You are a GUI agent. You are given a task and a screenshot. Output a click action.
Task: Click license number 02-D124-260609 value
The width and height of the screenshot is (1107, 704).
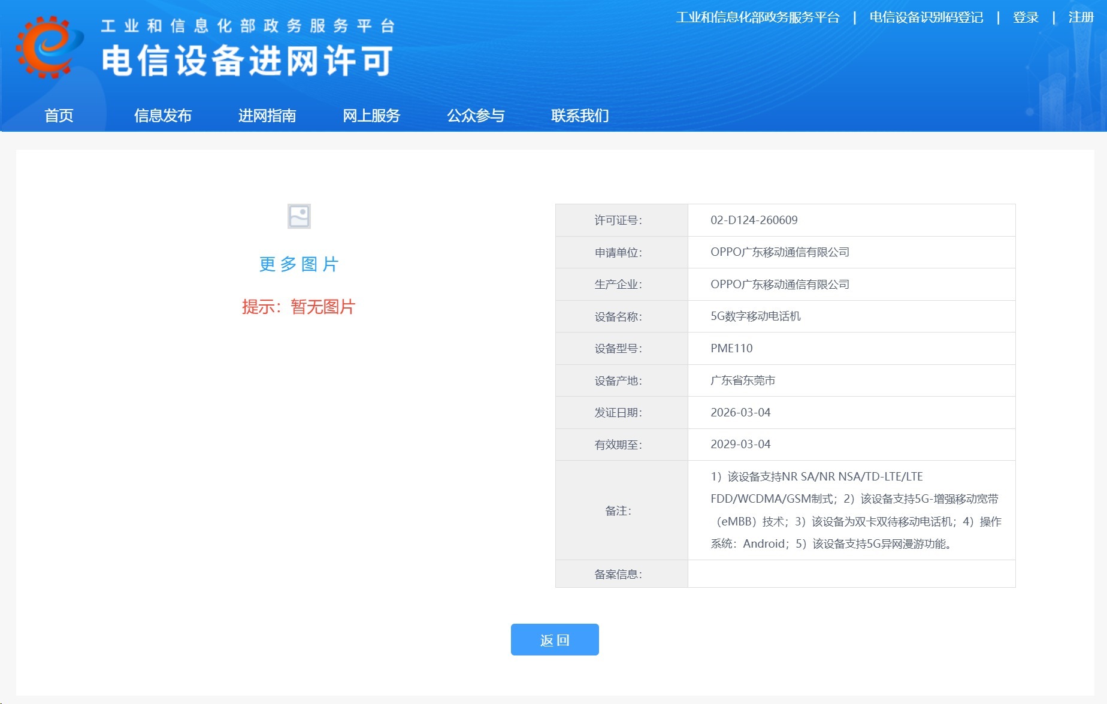[754, 220]
